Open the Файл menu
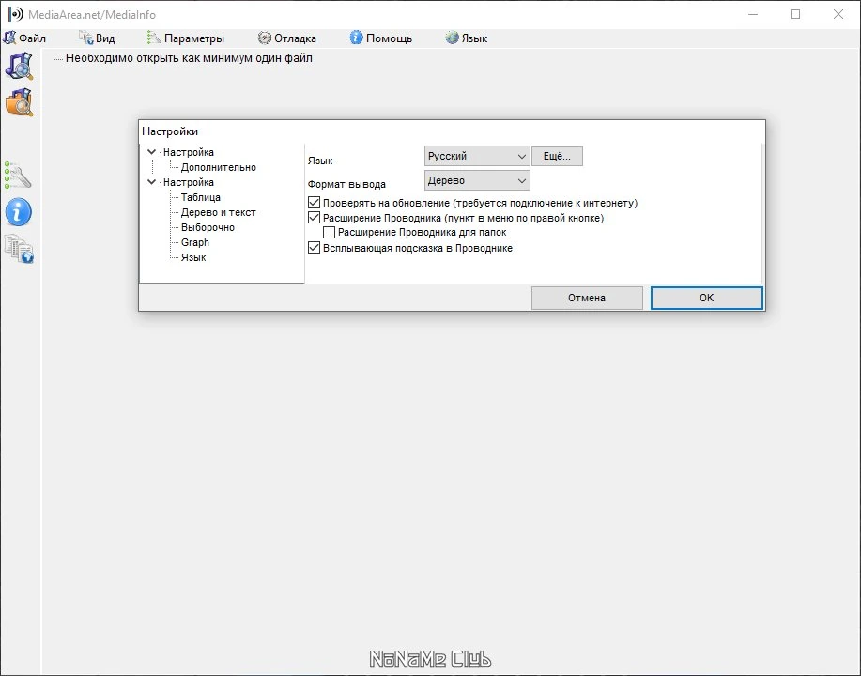The width and height of the screenshot is (861, 676). coord(24,38)
